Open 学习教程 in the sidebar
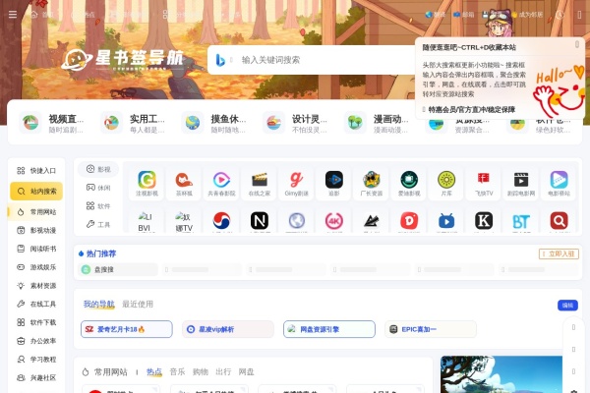The height and width of the screenshot is (393, 590). point(36,360)
